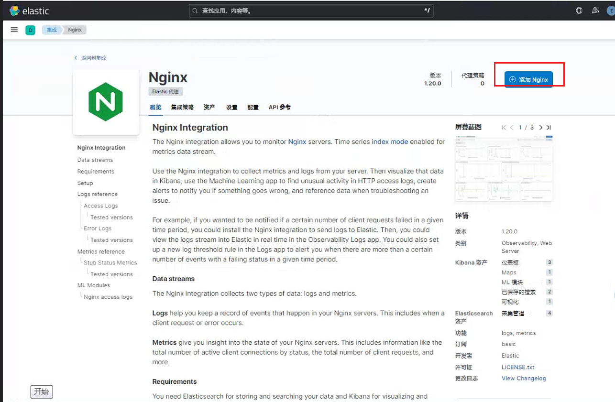This screenshot has height=402, width=615.
Task: Click the 添加 Nginx button
Action: point(528,79)
